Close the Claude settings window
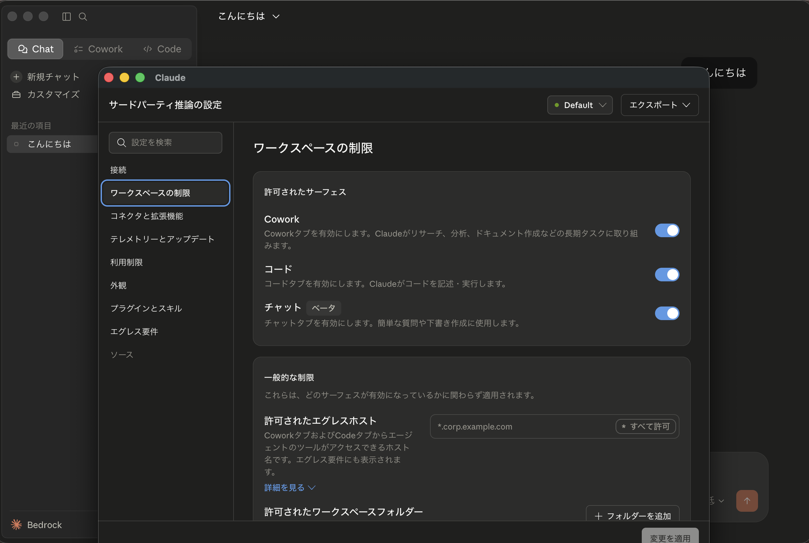This screenshot has width=809, height=543. (109, 77)
